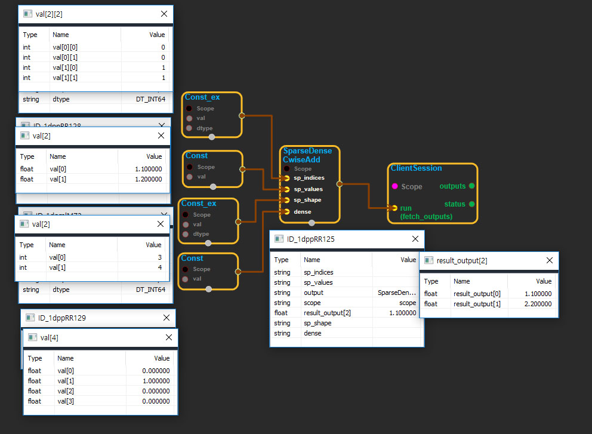Click the sp_indices input port on SparseDenseCwiseAdd
The image size is (592, 434).
[x=287, y=178]
